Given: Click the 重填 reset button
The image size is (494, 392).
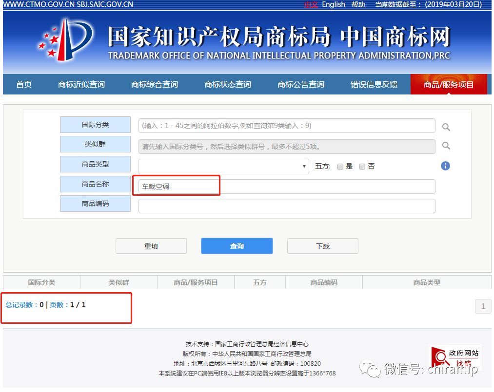Looking at the screenshot, I should [x=151, y=246].
